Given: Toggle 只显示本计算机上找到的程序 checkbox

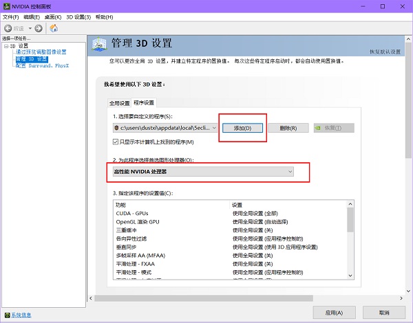Looking at the screenshot, I should coord(115,142).
